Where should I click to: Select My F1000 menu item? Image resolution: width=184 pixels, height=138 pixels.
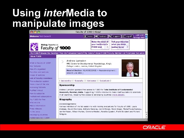click(34, 53)
